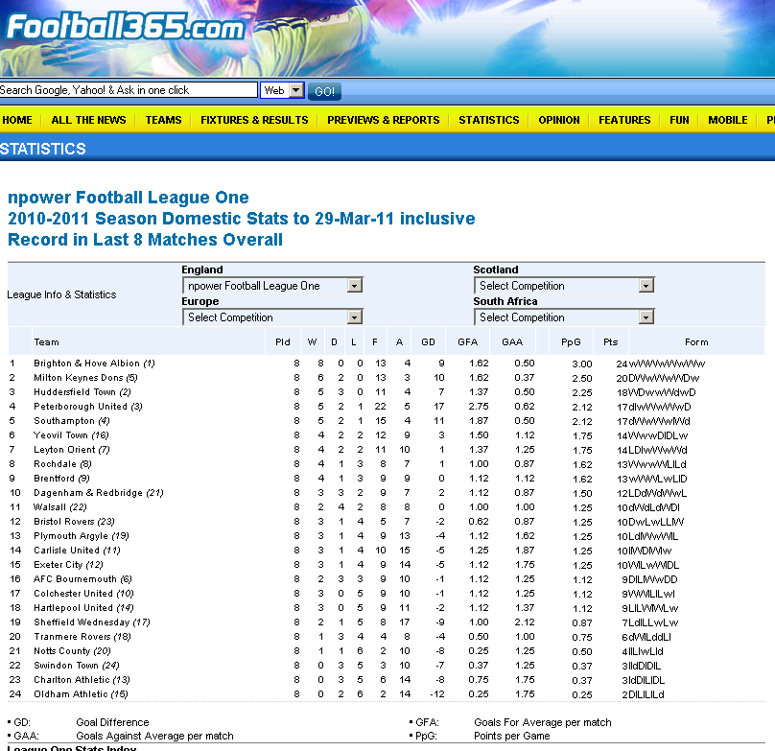This screenshot has height=751, width=775.
Task: Click Leyton Orient team name
Action: [x=64, y=450]
